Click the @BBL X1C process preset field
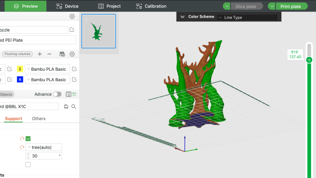 [x=29, y=106]
